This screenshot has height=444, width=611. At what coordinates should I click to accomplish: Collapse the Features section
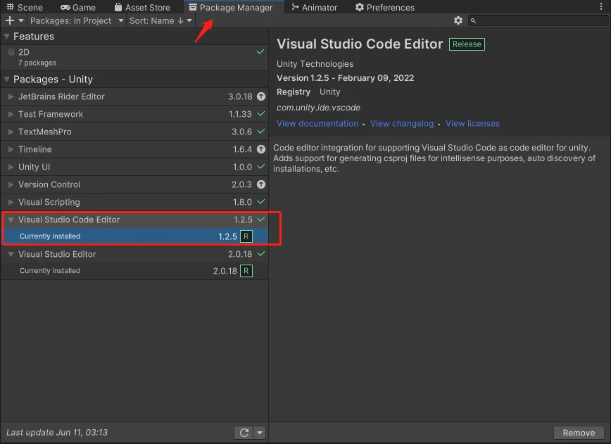[6, 37]
